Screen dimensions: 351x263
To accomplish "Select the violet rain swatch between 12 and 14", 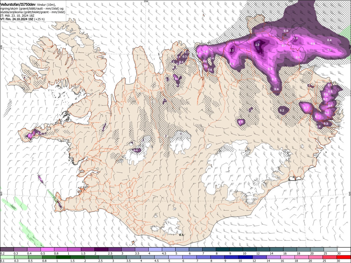I will (260, 257).
